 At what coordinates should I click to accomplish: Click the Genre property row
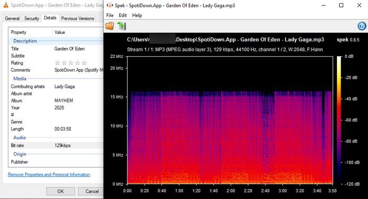pyautogui.click(x=56, y=122)
